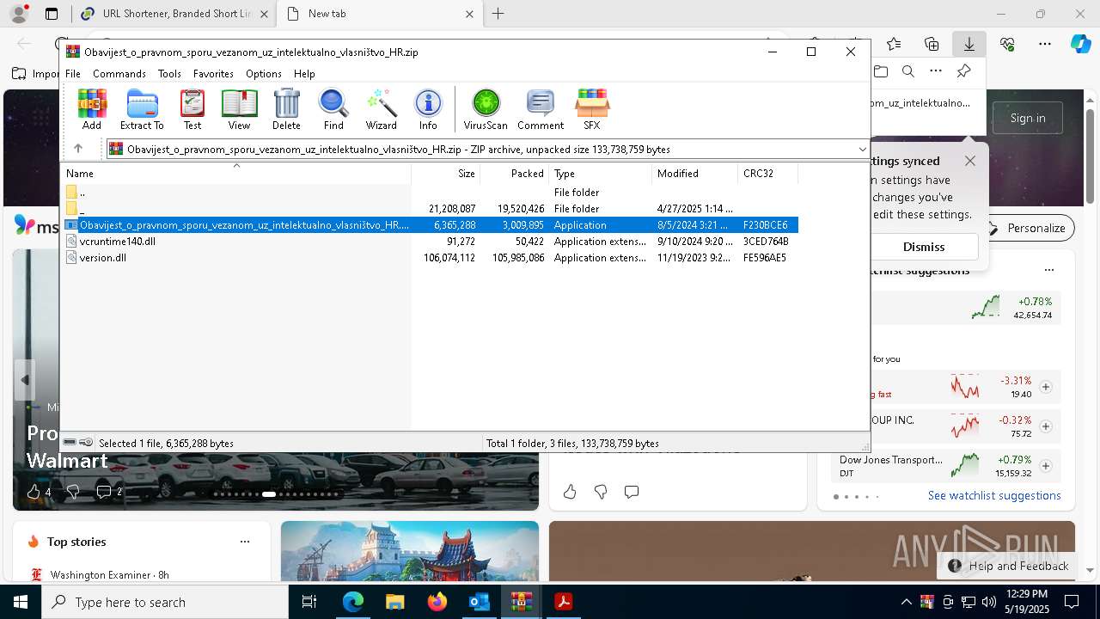Viewport: 1100px width, 619px height.
Task: Sort by CRC32 column header
Action: pos(767,174)
